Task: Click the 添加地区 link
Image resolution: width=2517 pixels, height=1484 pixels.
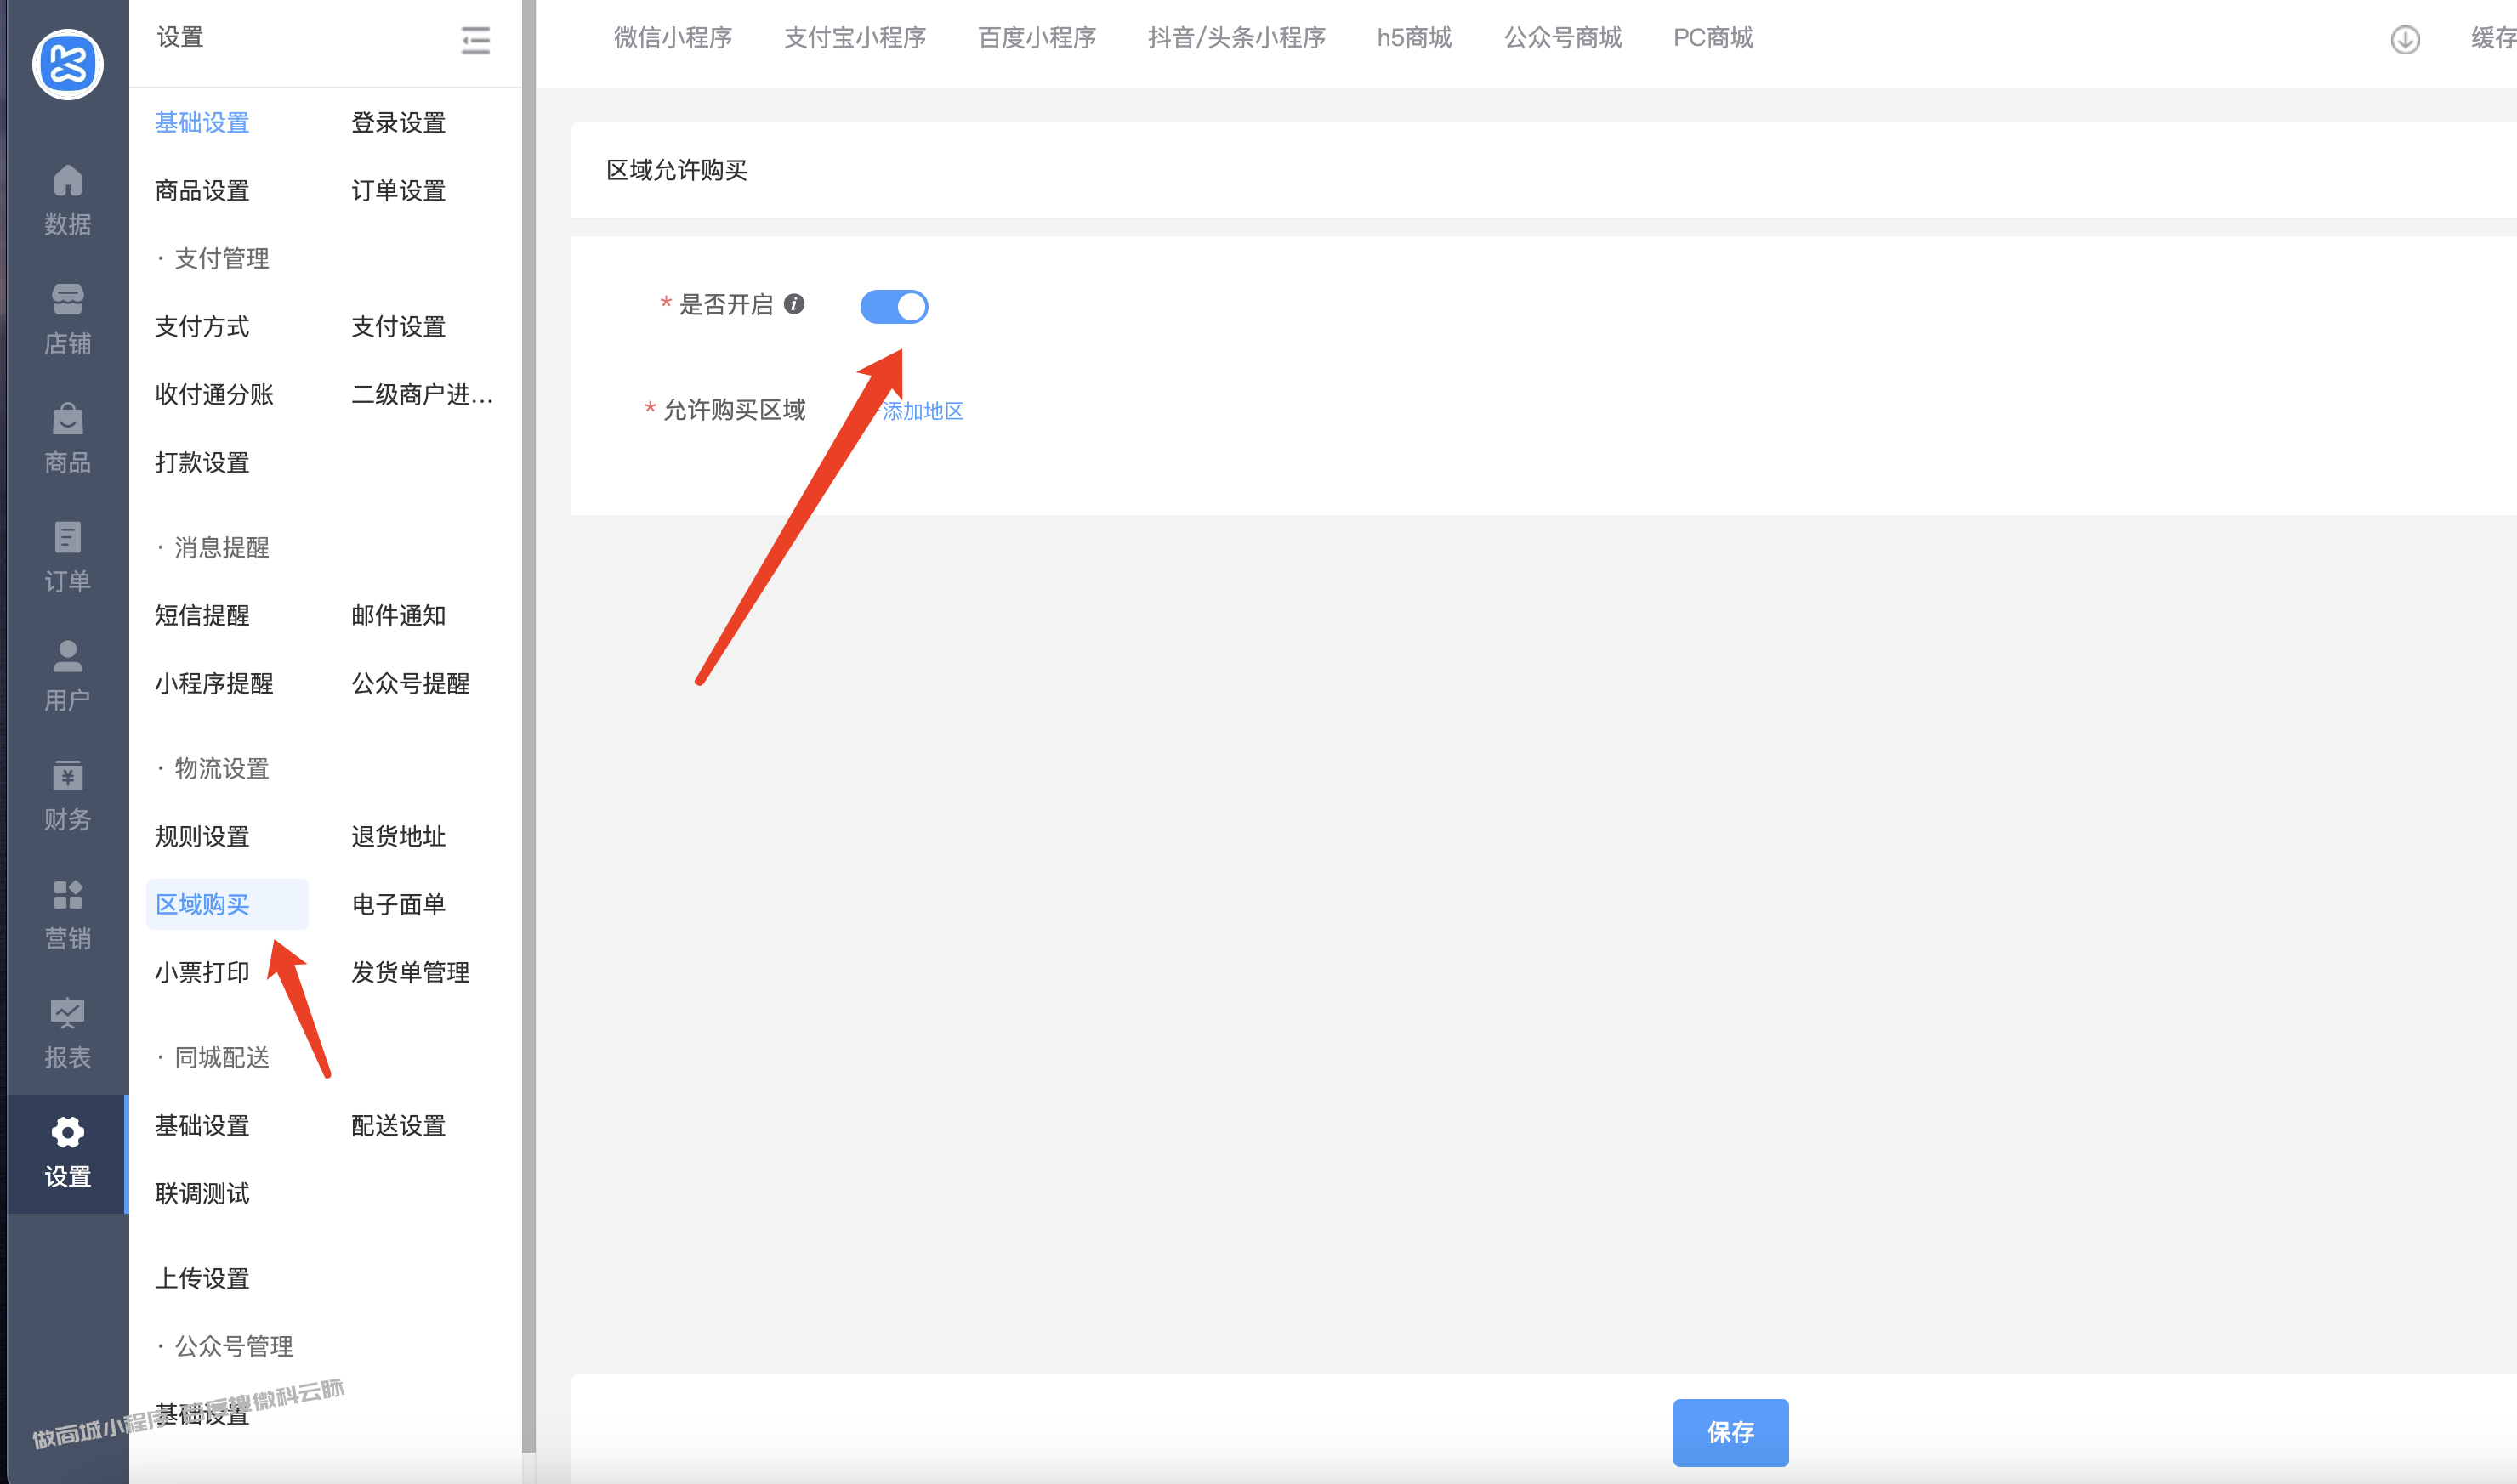Action: point(923,411)
